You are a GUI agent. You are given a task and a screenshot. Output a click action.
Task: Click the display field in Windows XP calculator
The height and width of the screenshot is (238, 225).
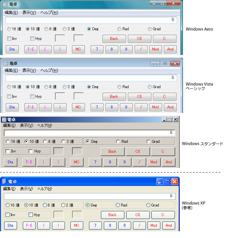(x=89, y=196)
